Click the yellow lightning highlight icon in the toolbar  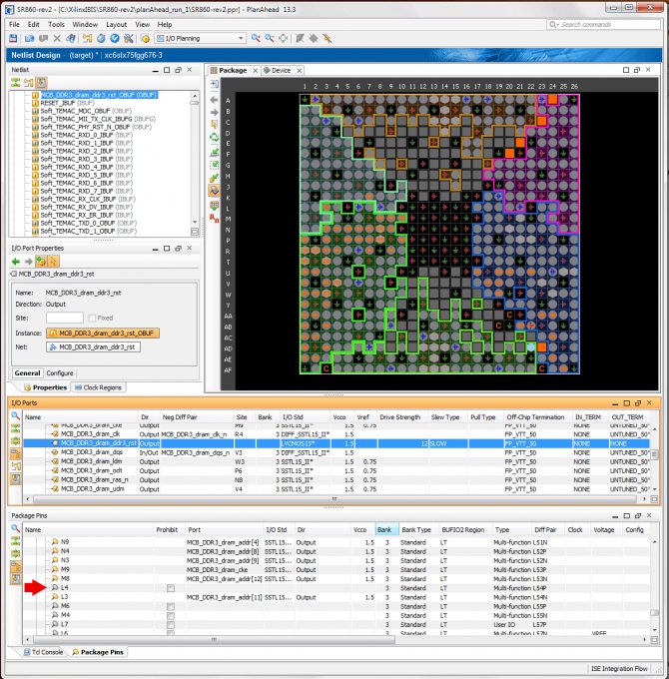pos(328,39)
